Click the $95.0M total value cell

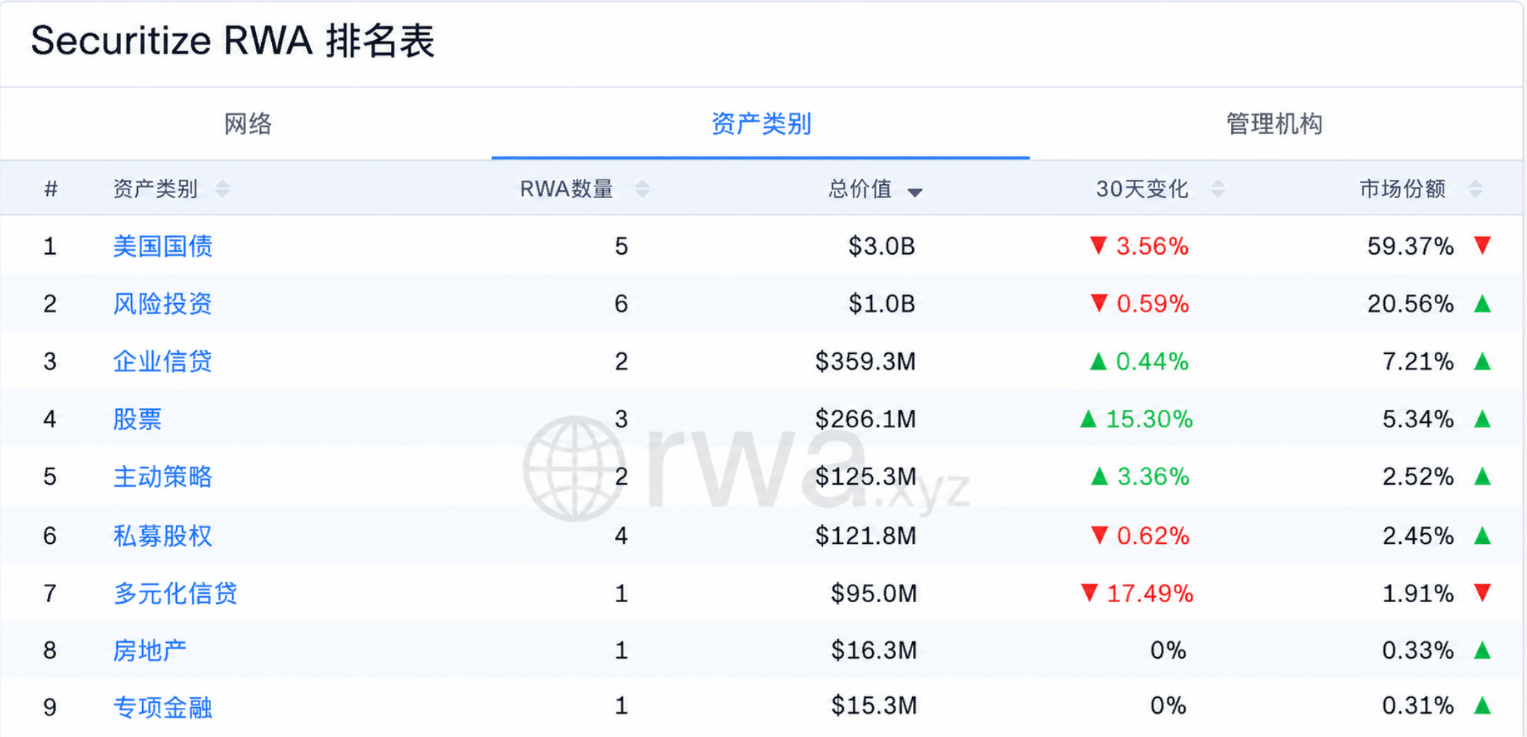tap(874, 593)
